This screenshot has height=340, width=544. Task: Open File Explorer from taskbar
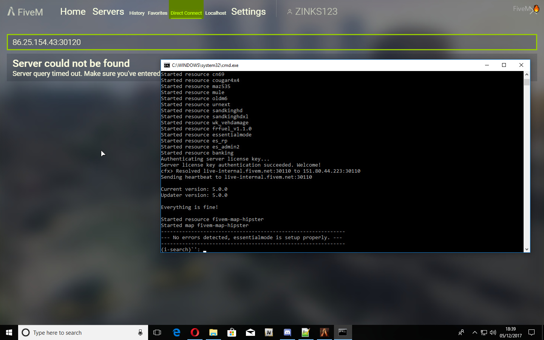[x=213, y=332]
